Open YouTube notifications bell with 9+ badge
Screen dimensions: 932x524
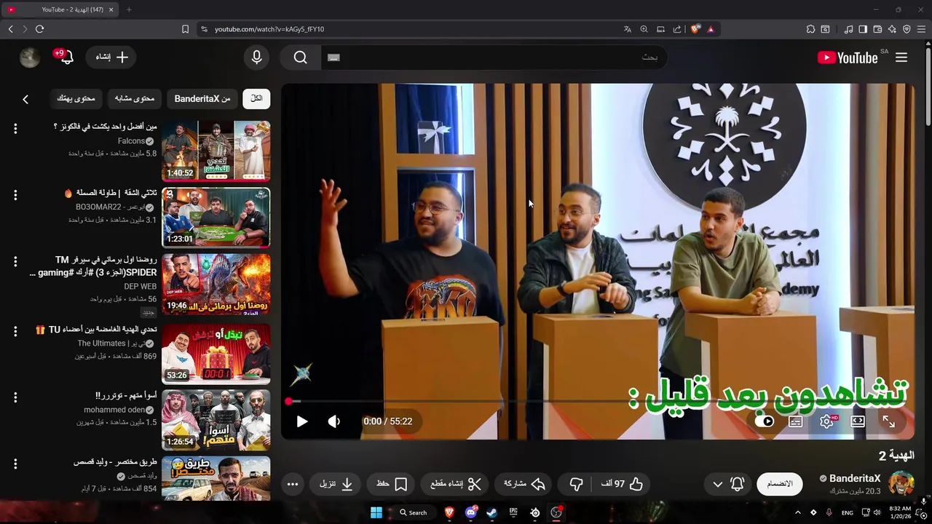(x=66, y=57)
